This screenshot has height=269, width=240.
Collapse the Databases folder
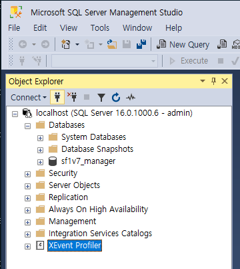tap(27, 126)
